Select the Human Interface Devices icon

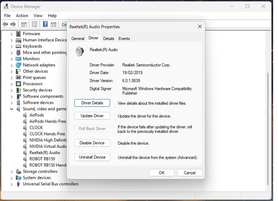18,40
